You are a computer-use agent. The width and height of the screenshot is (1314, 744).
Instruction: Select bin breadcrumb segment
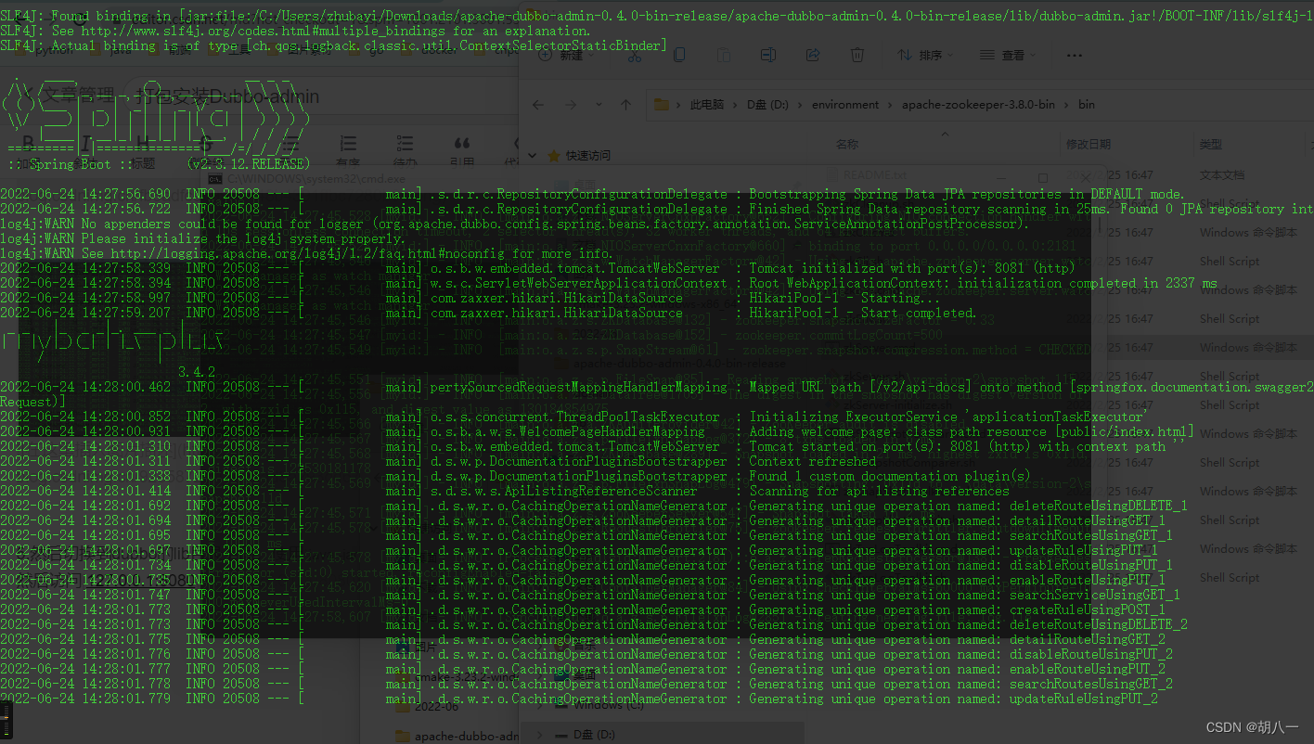tap(1086, 105)
